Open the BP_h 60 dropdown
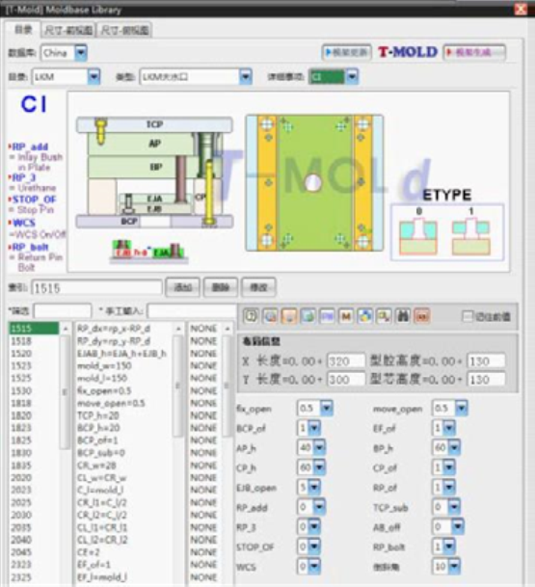The width and height of the screenshot is (535, 587). [454, 448]
